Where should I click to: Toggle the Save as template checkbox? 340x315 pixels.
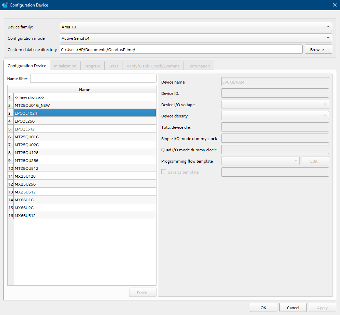164,172
